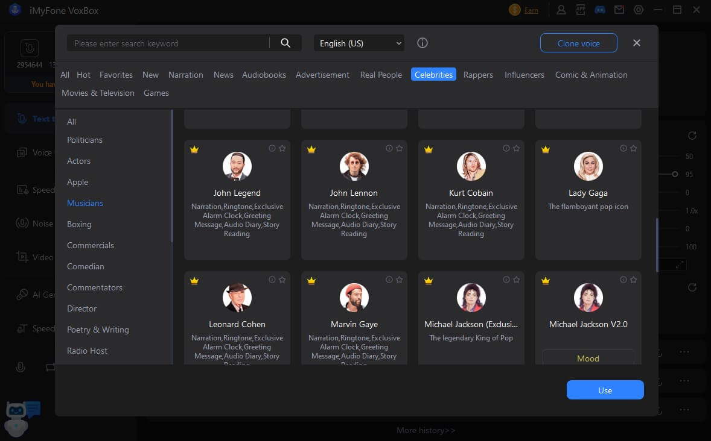Favorite the Kurt Cobain voice star
This screenshot has width=711, height=441.
click(516, 148)
